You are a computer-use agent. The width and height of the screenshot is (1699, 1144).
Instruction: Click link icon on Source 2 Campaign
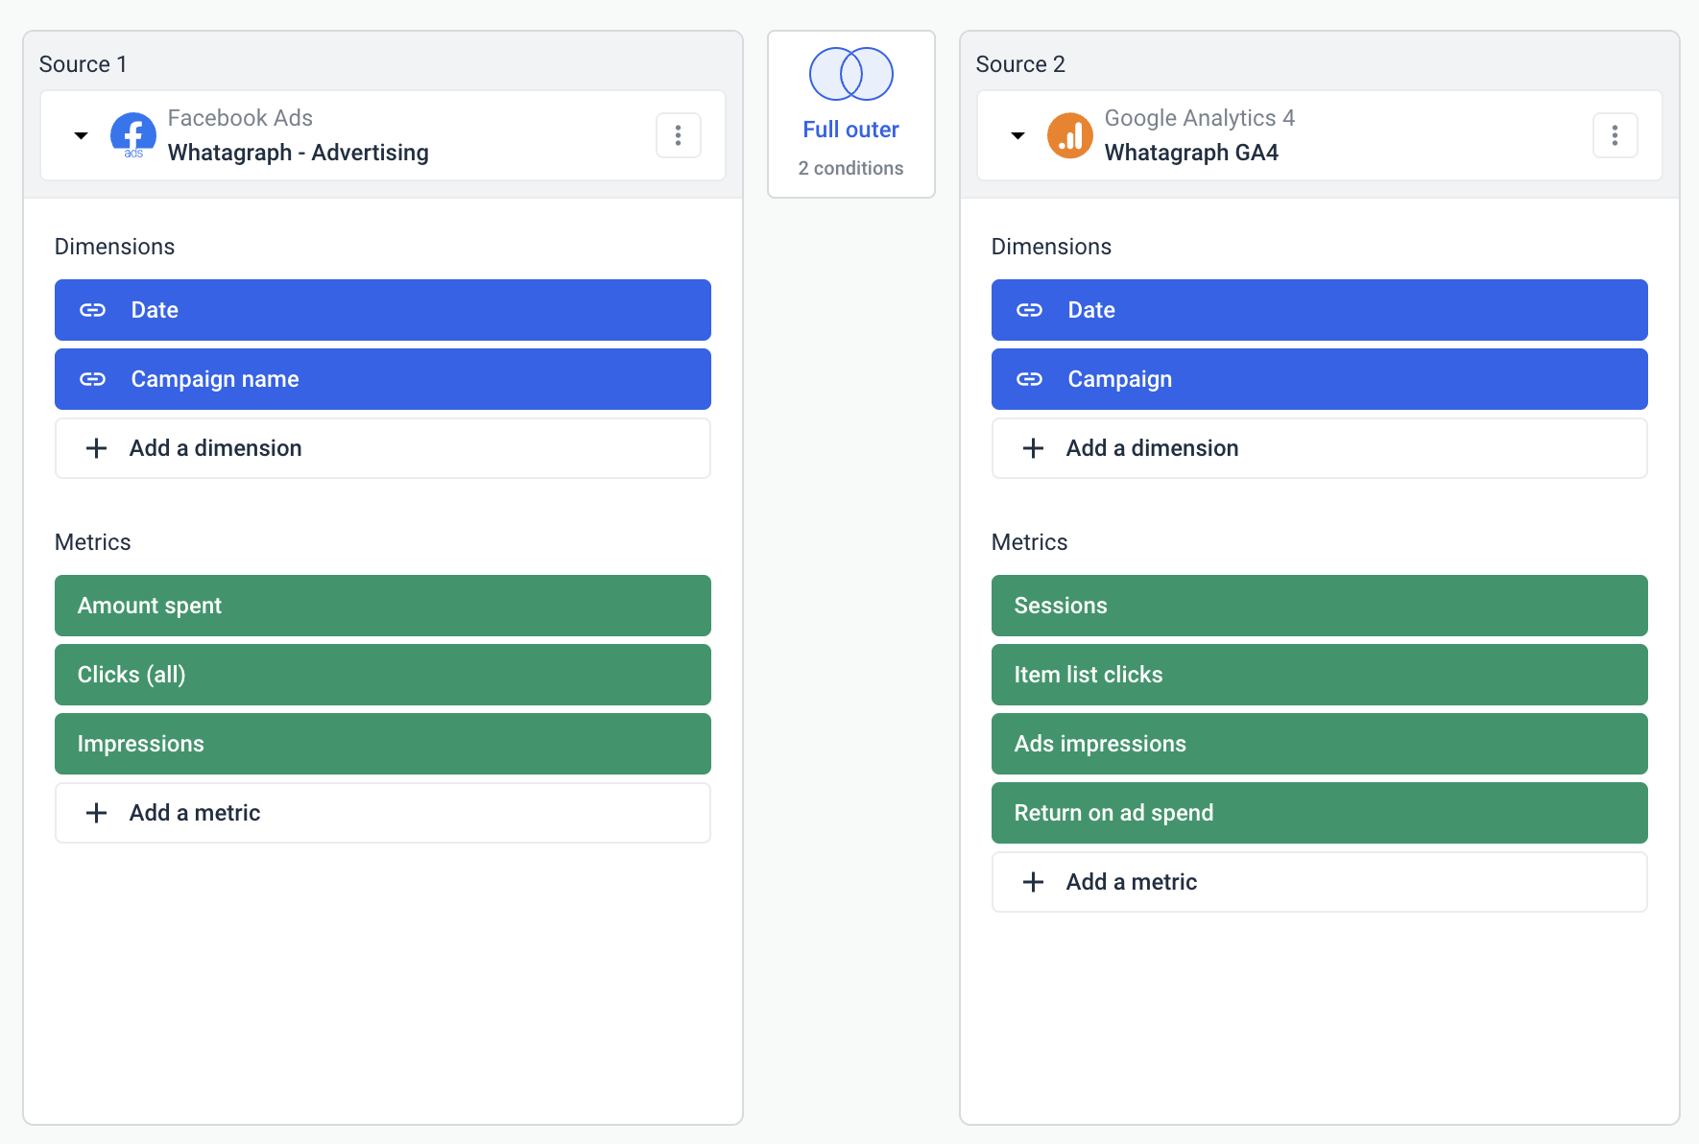point(1029,379)
